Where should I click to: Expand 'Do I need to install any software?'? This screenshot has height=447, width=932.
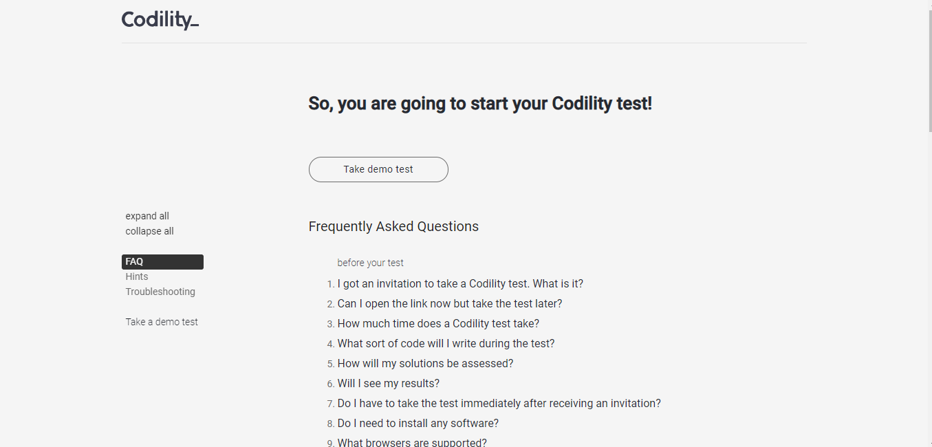pos(418,423)
